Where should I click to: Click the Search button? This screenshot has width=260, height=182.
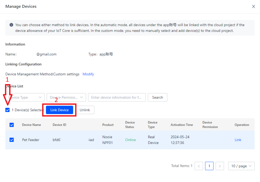pos(157,97)
